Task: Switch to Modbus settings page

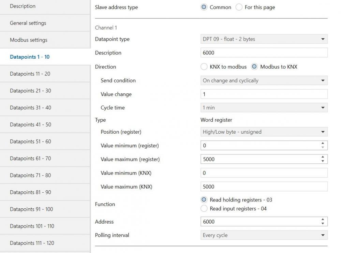Action: click(29, 40)
